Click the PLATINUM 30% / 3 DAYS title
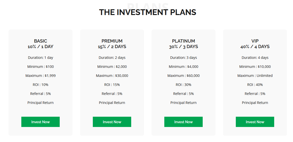 coord(183,44)
